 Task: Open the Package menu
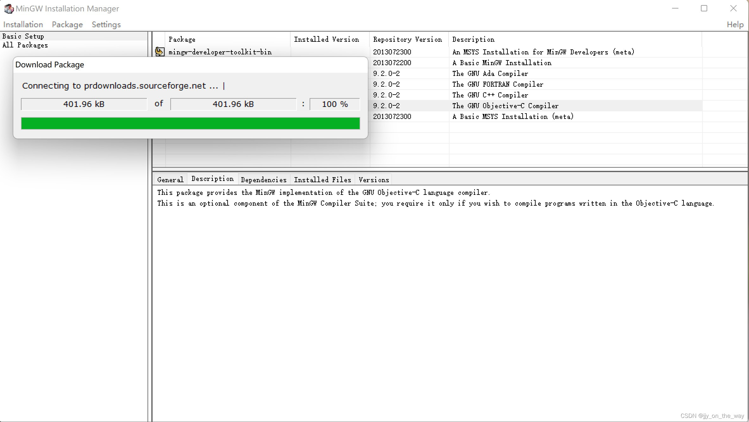(x=67, y=24)
